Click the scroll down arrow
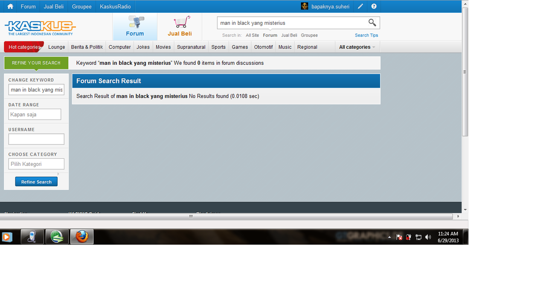This screenshot has height=307, width=546. (465, 210)
